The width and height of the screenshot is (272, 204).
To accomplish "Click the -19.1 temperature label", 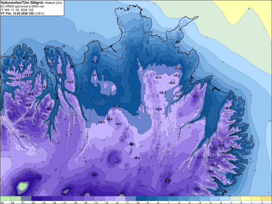I will pos(95,175).
